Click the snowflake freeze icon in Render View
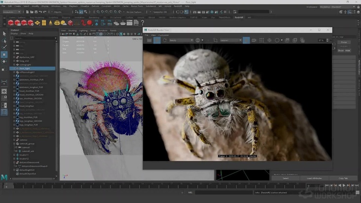 click(269, 40)
